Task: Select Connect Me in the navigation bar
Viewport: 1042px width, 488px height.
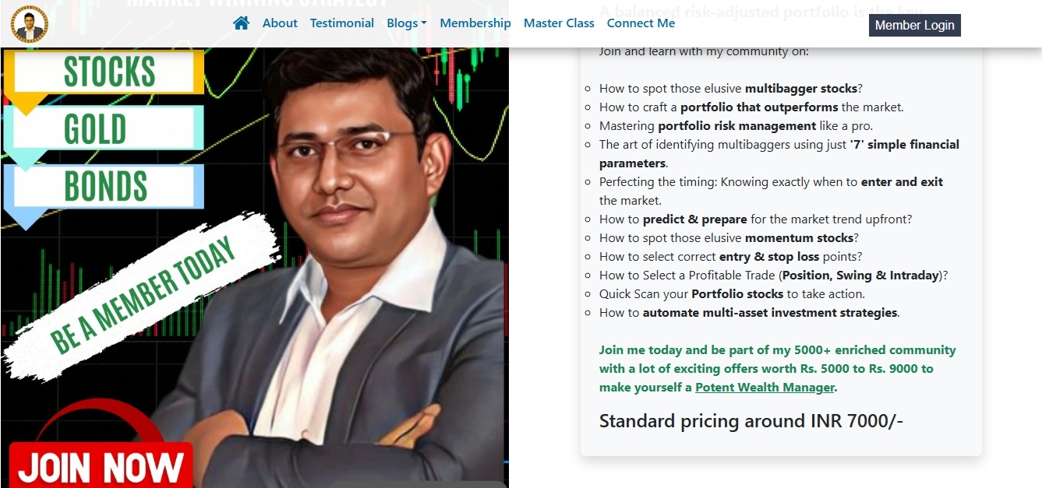Action: coord(641,23)
